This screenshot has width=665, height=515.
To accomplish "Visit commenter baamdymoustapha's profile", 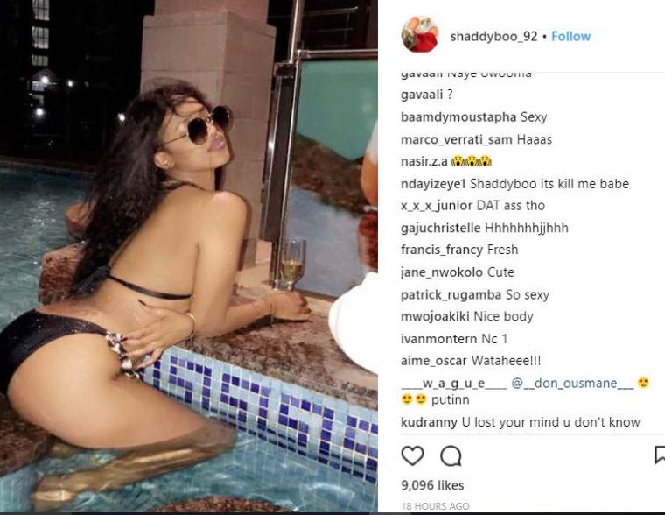I will coord(458,117).
